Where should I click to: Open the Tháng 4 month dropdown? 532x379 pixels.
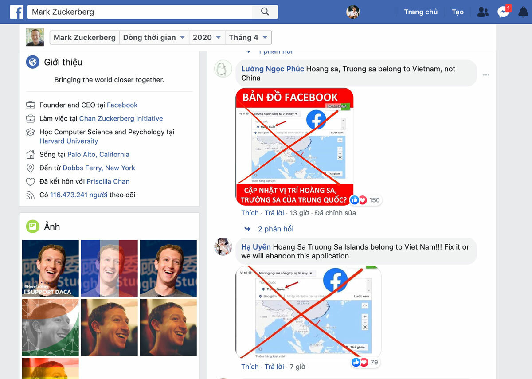tap(248, 38)
